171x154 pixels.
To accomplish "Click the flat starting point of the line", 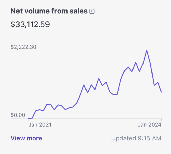I will pos(30,118).
